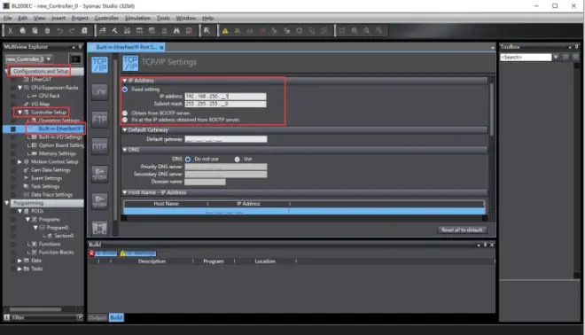Select DNS Use radio button

click(237, 159)
